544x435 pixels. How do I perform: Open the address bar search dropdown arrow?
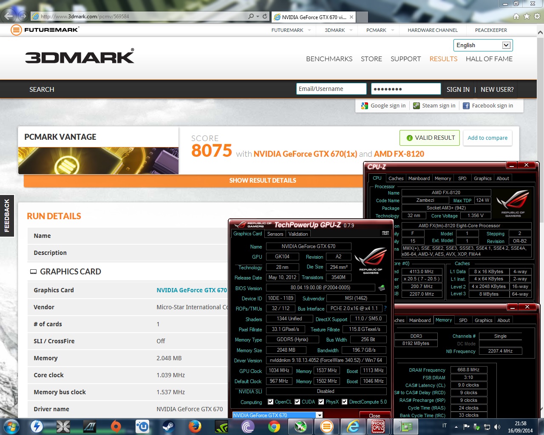pyautogui.click(x=258, y=16)
